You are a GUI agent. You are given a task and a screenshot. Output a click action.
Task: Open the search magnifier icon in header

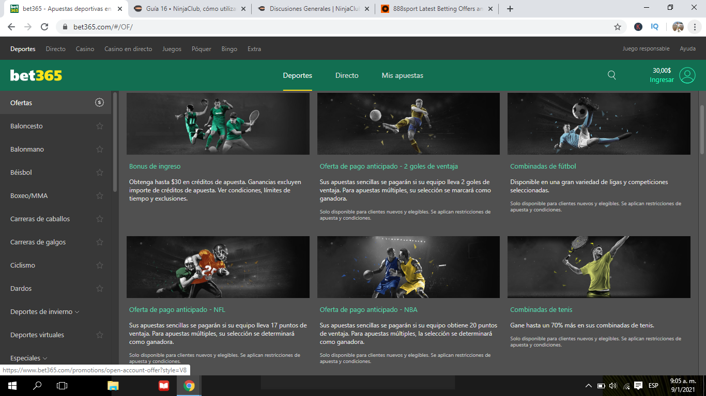click(x=612, y=75)
